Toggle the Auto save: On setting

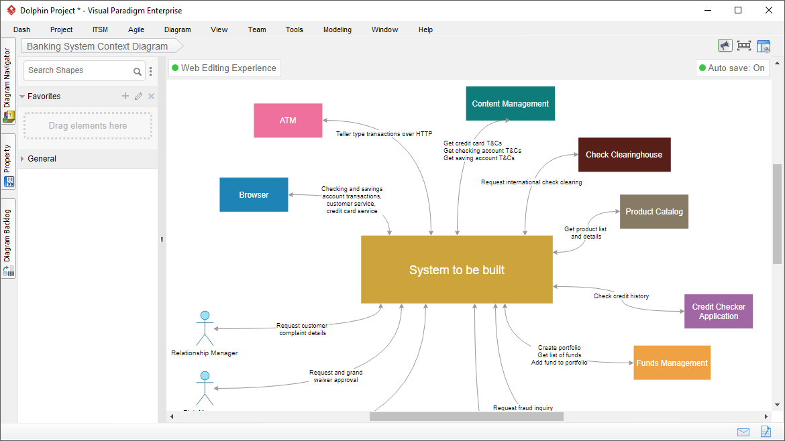point(732,68)
